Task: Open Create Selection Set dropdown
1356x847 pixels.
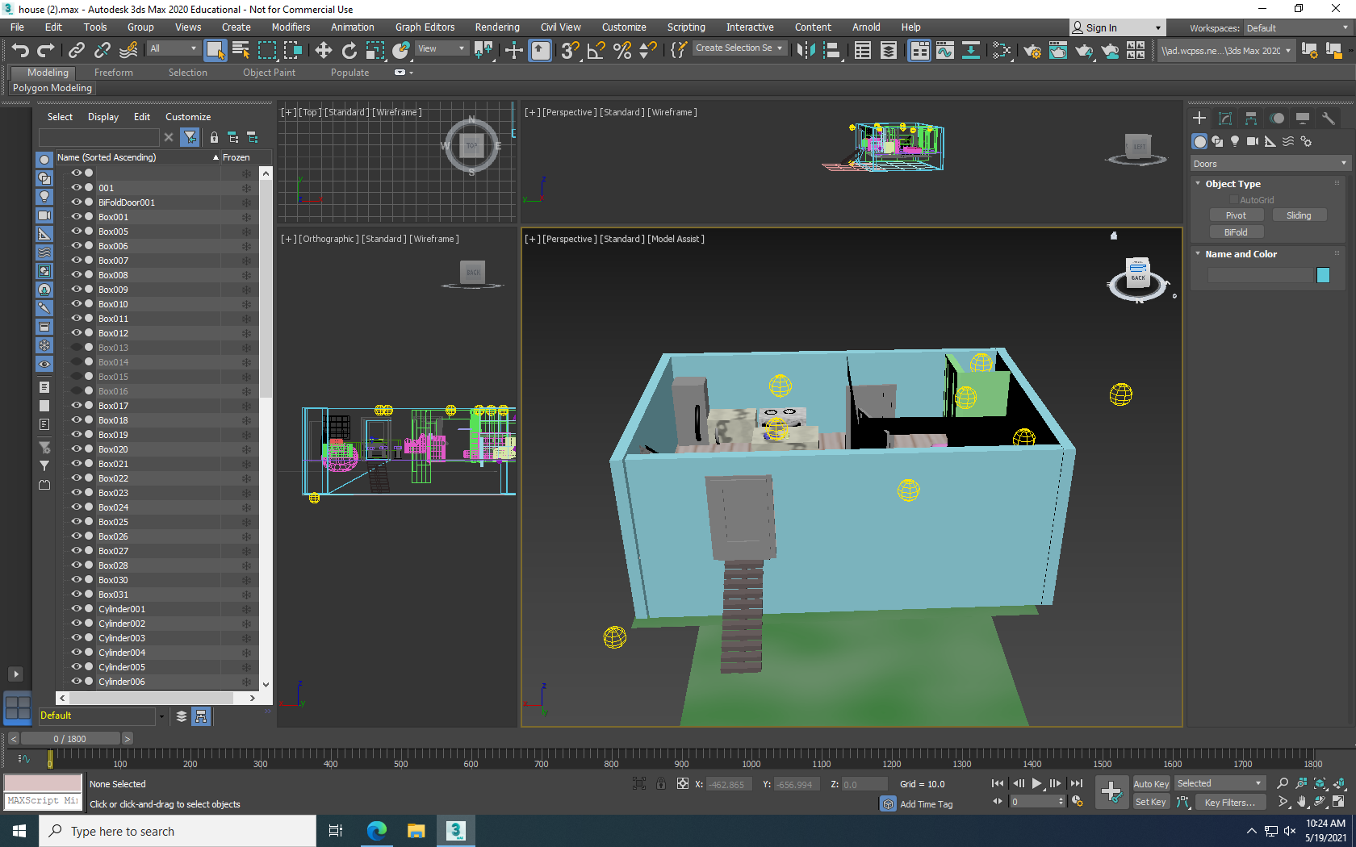Action: 739,48
